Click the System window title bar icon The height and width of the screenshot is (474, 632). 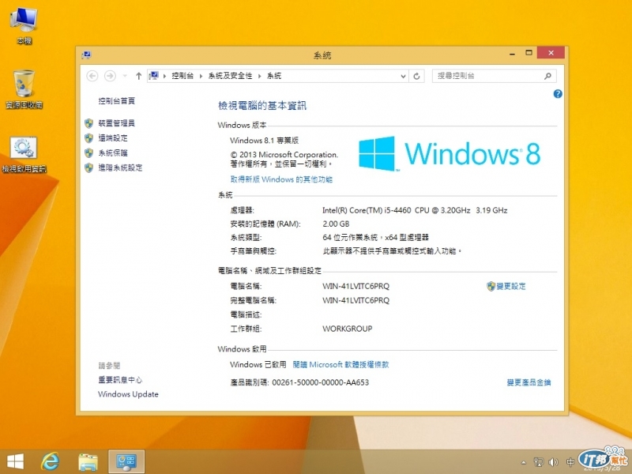86,55
